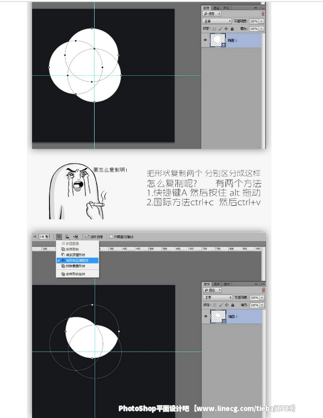This screenshot has width=323, height=418.
Task: Switch to Paths tab in bottom screenshot
Action: pyautogui.click(x=226, y=284)
